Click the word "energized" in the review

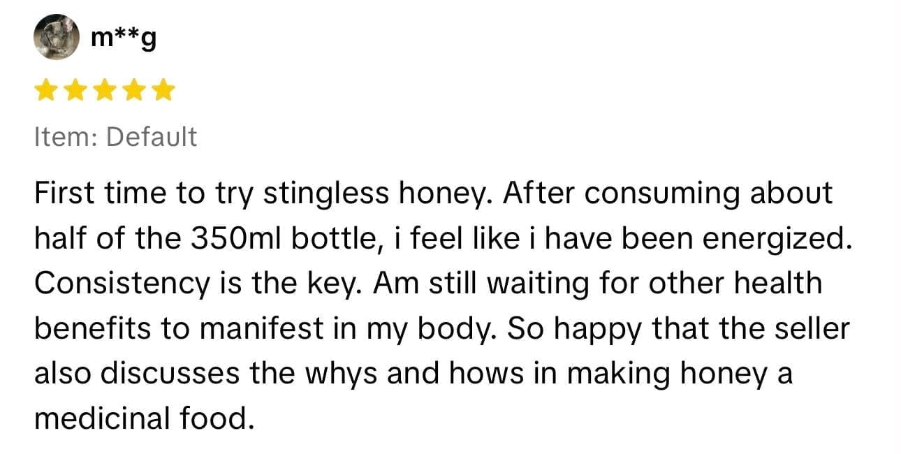tap(775, 239)
